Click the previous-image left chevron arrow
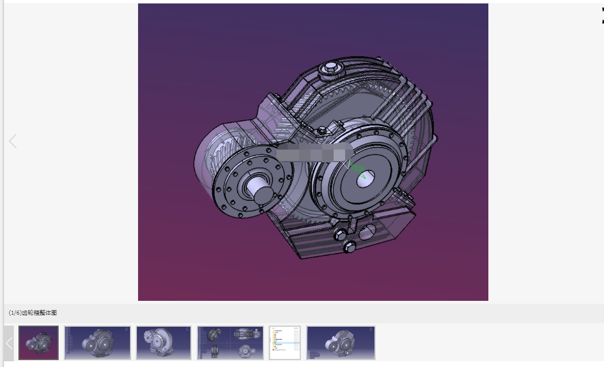Screen dimensions: 604x367 (13, 141)
